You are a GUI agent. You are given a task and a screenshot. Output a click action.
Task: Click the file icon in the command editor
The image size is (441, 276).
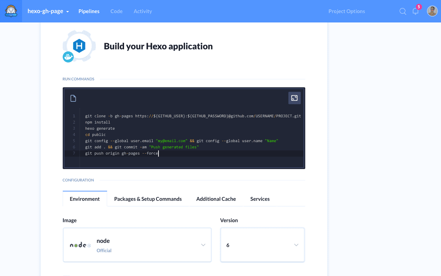tap(73, 98)
